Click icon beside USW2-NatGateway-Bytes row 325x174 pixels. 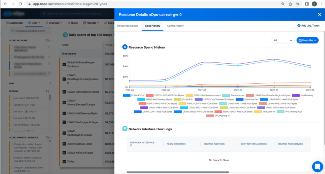point(64,113)
